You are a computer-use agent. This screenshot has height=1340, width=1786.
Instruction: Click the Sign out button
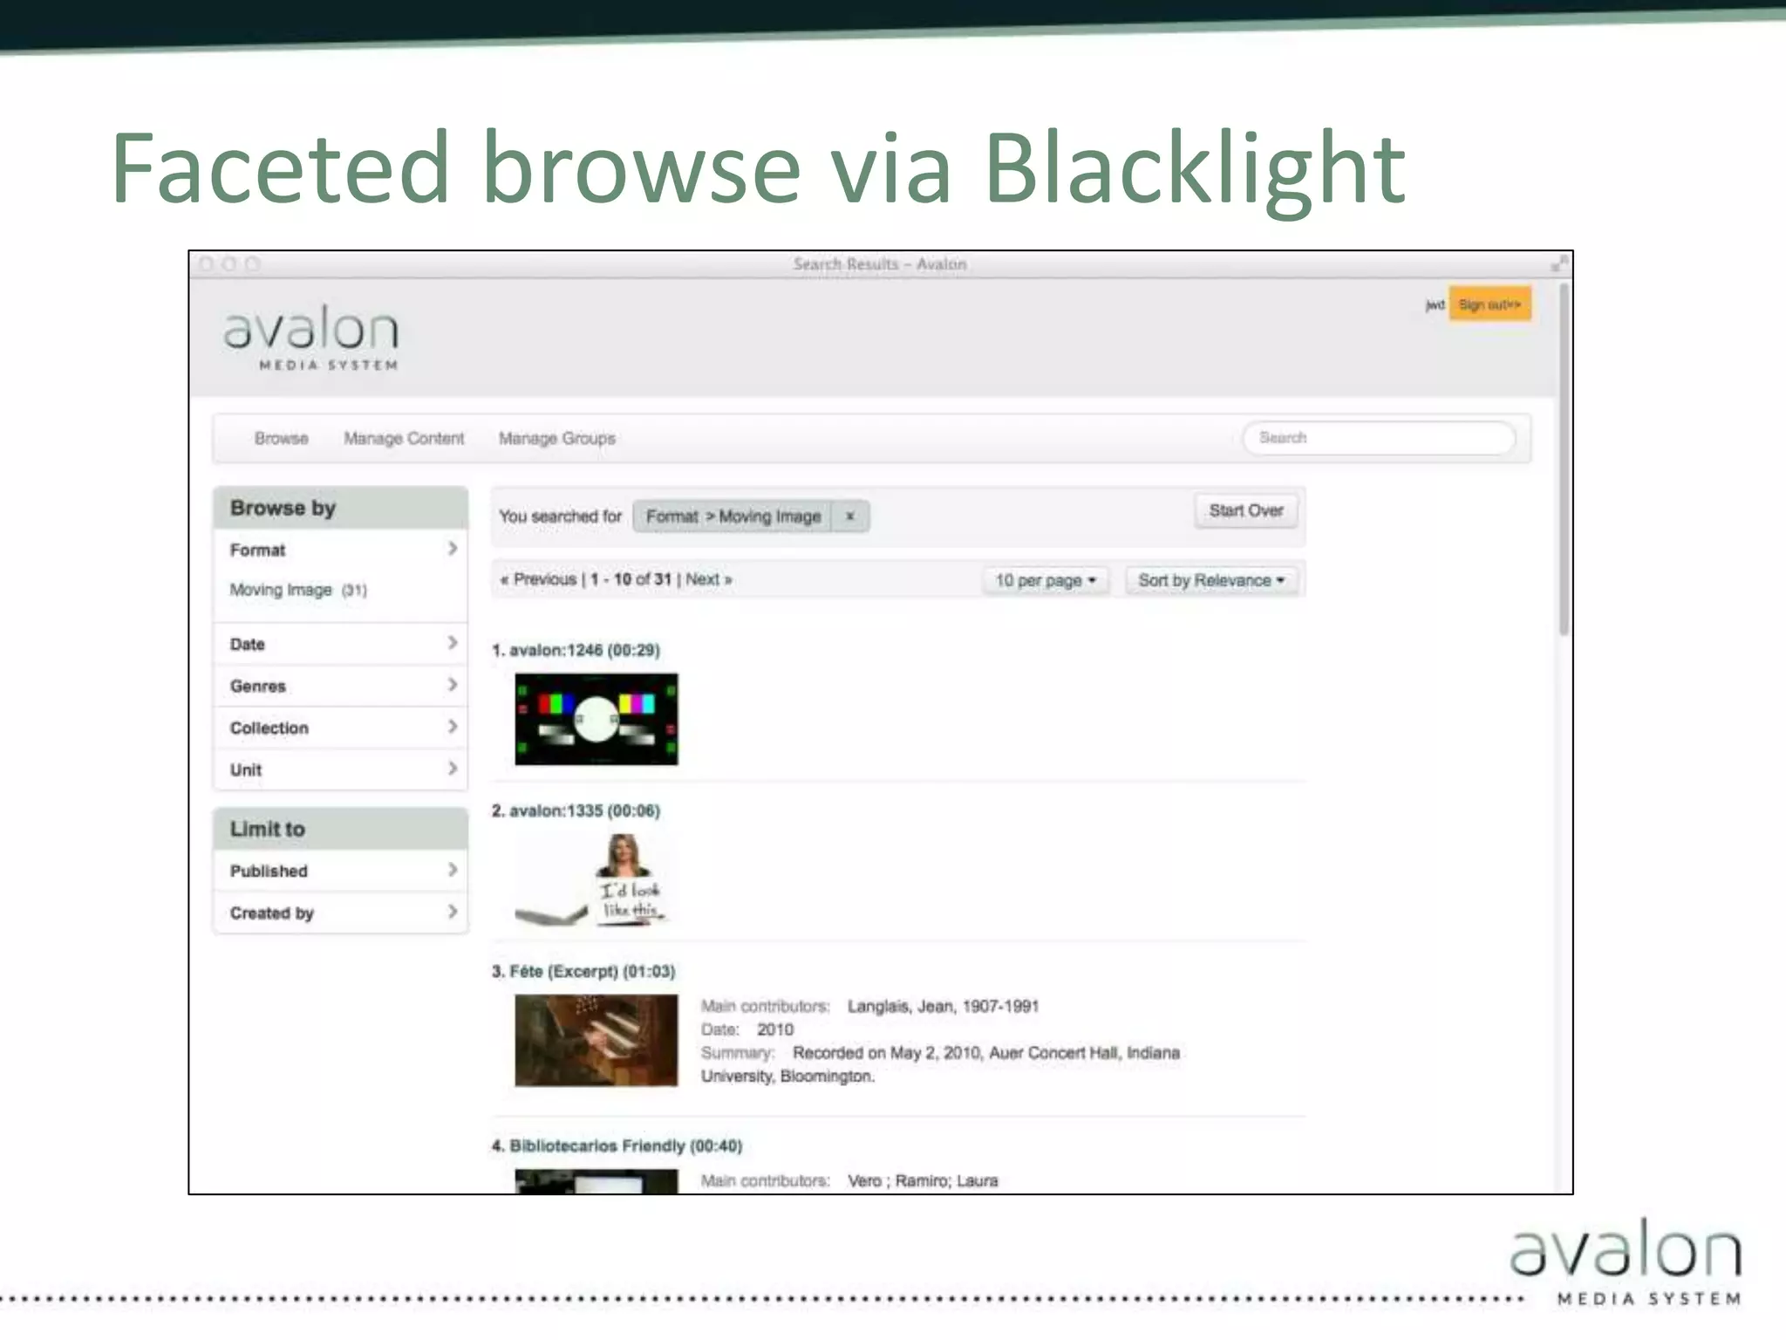[1489, 304]
